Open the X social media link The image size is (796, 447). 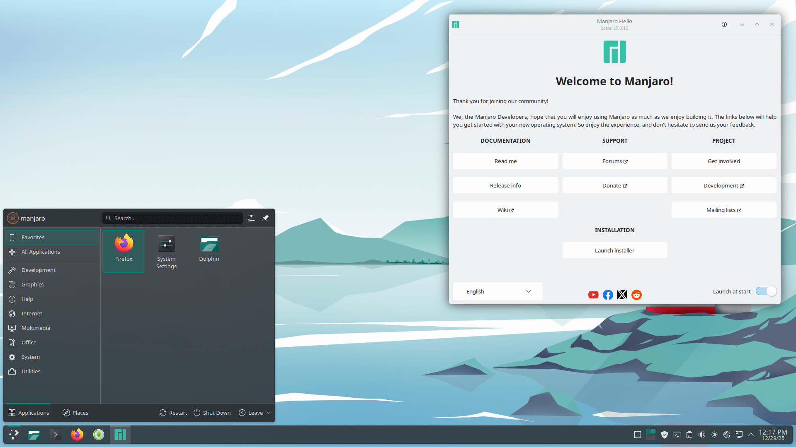[x=622, y=295]
